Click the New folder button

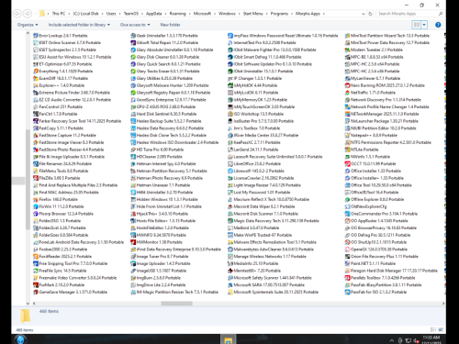tap(170, 25)
